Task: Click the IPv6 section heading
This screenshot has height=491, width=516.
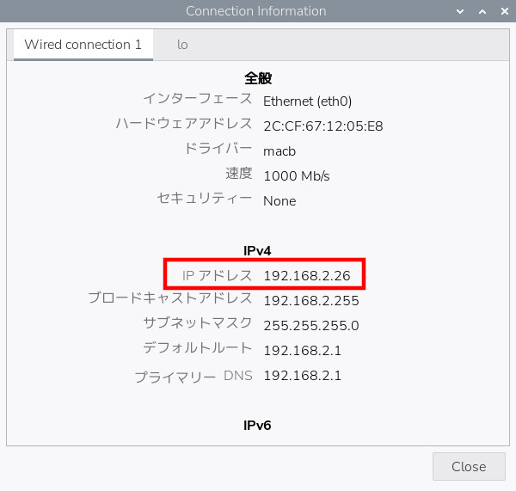Action: point(257,425)
